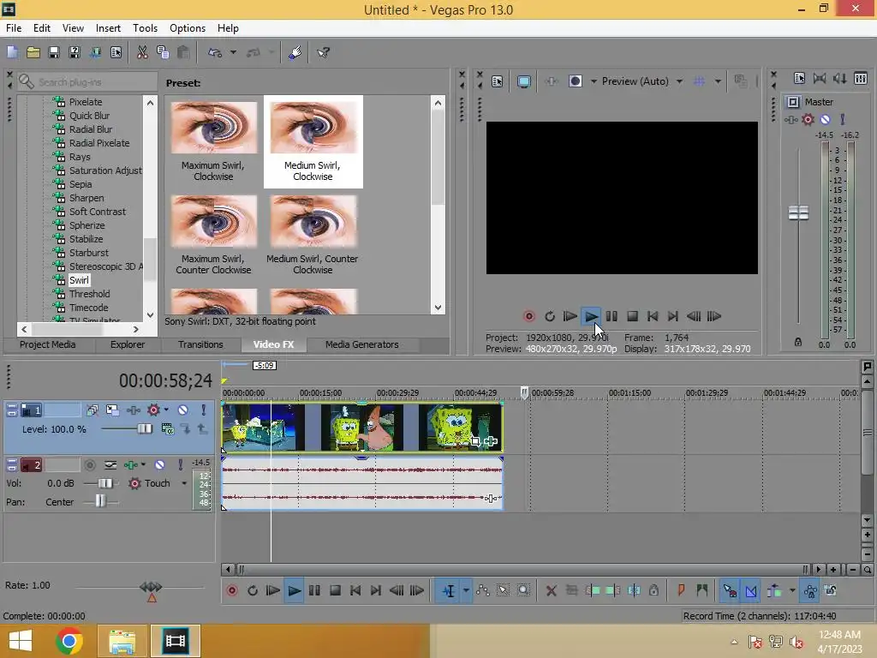Select the Radial Blur plug-in
The image size is (877, 658).
point(91,129)
